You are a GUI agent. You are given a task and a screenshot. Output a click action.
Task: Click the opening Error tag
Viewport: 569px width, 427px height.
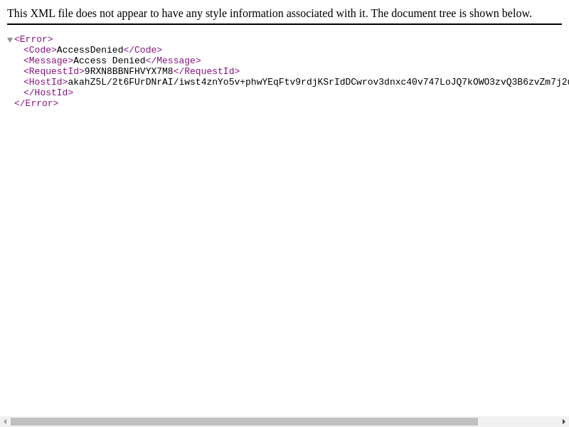[33, 40]
